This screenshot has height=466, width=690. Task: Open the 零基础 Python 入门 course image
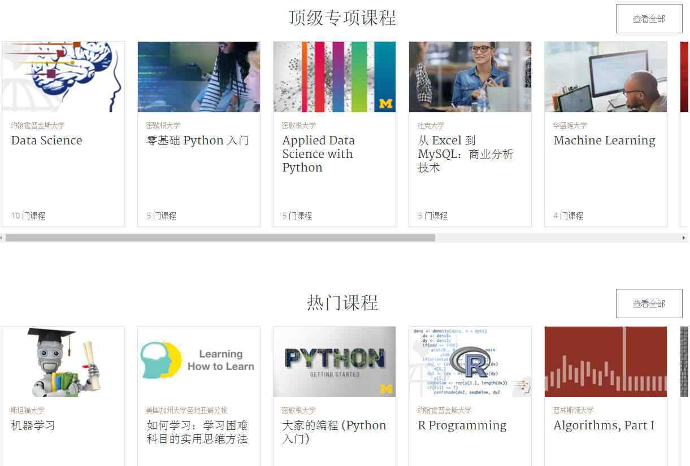(x=199, y=77)
